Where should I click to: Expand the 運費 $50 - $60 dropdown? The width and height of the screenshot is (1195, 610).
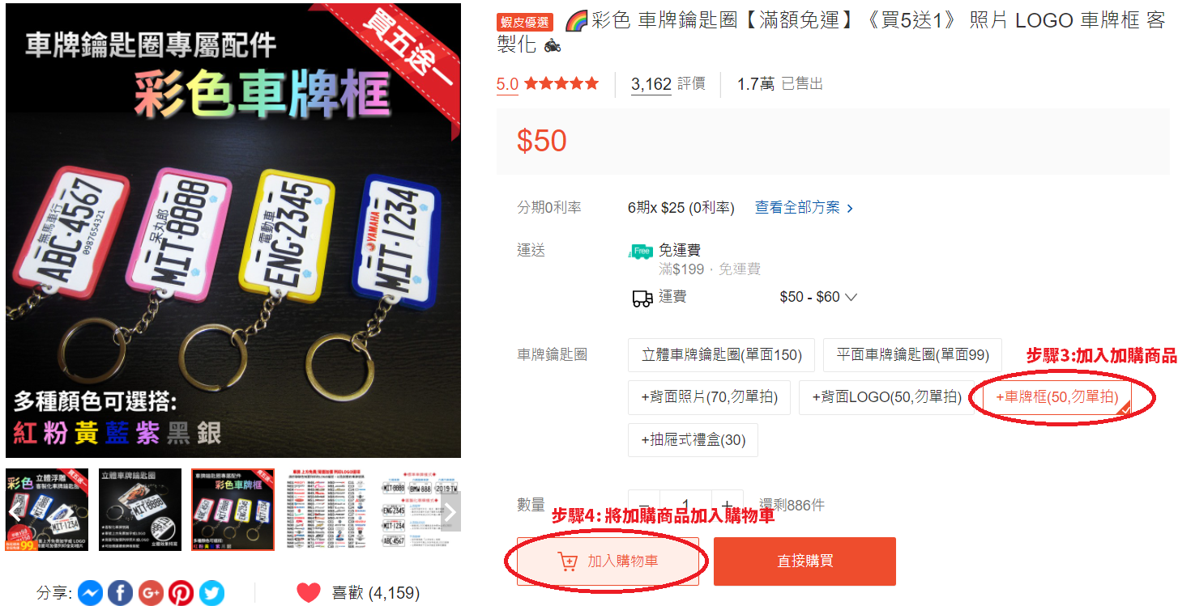[818, 298]
